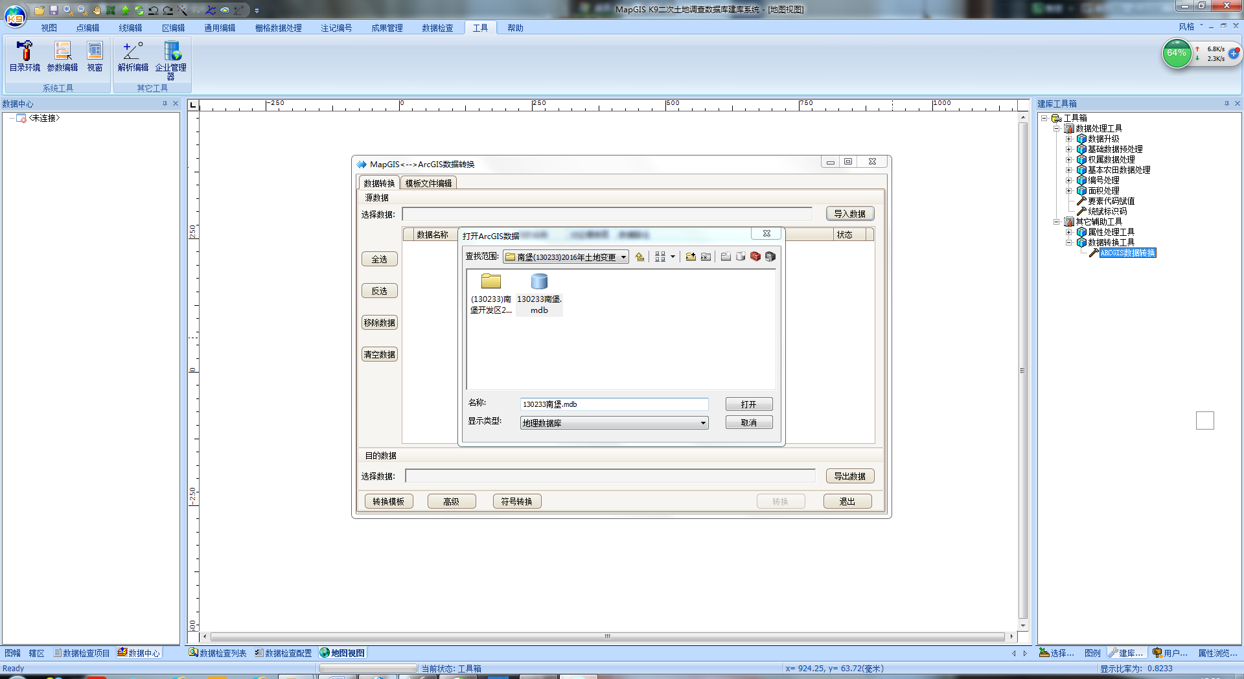The height and width of the screenshot is (679, 1244).
Task: Click the 64% green memory indicator widget
Action: (x=1177, y=53)
